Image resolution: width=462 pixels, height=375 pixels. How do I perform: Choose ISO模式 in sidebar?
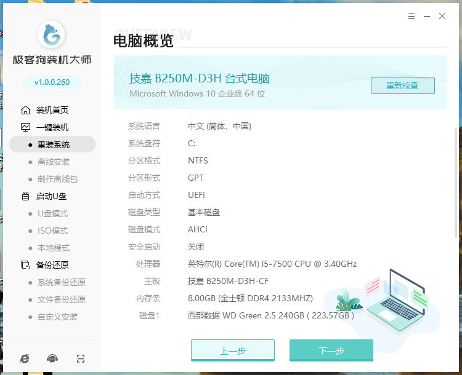point(52,231)
